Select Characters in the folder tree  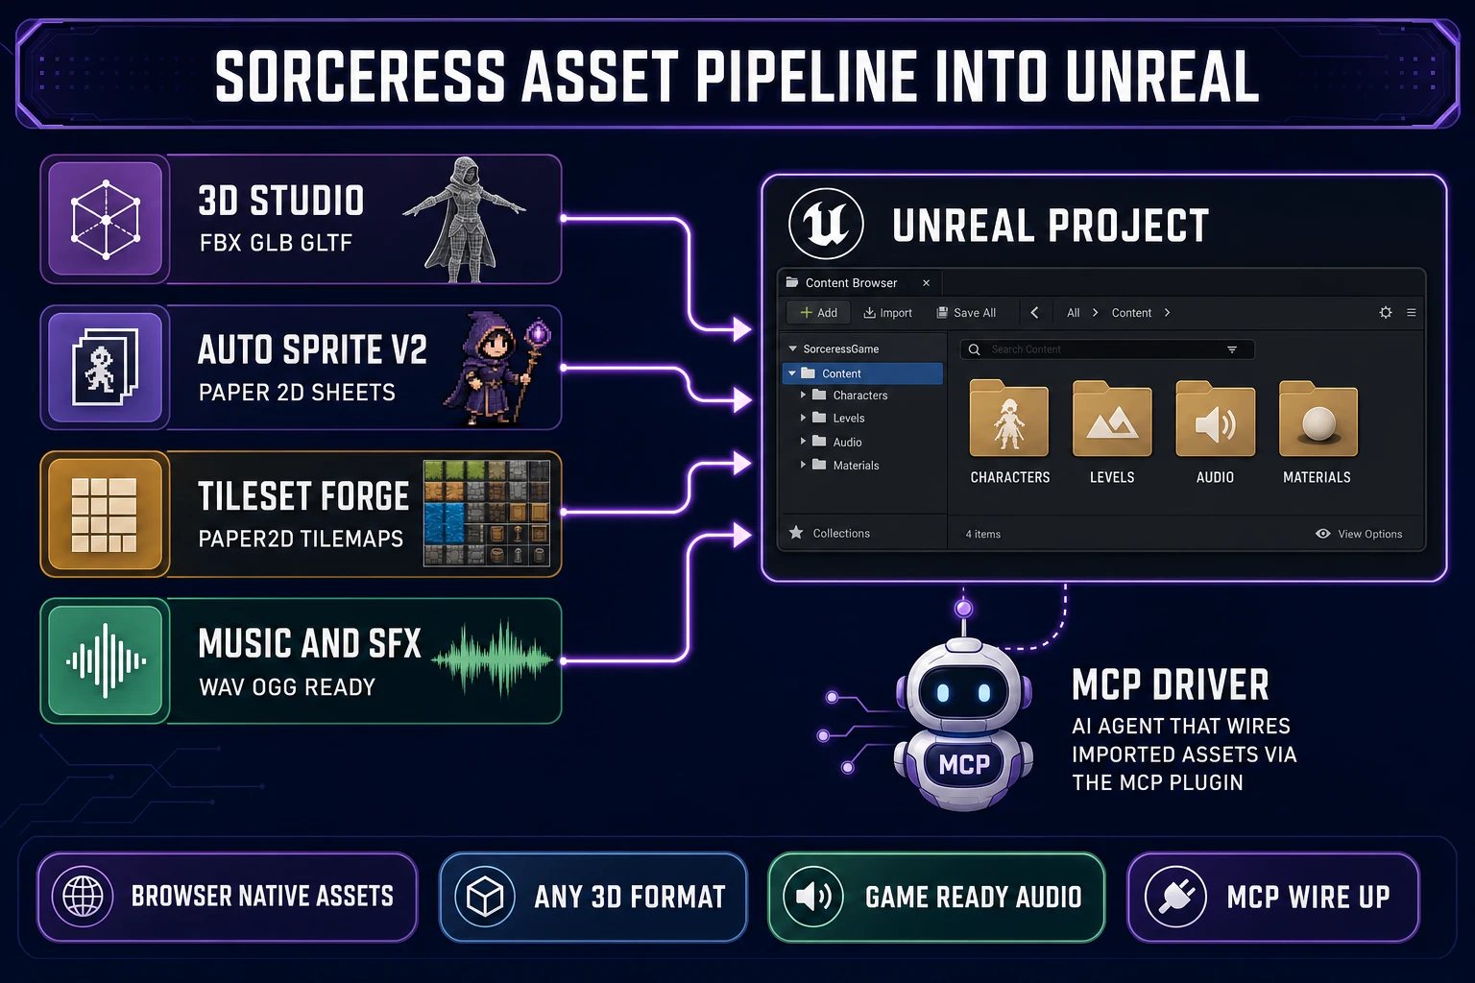click(x=860, y=396)
